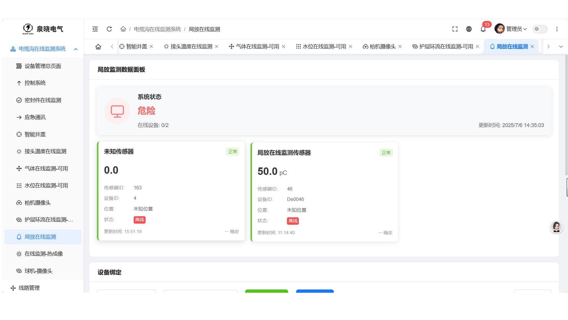Select 气体在线监测-可用 in the sidebar menu

click(43, 169)
